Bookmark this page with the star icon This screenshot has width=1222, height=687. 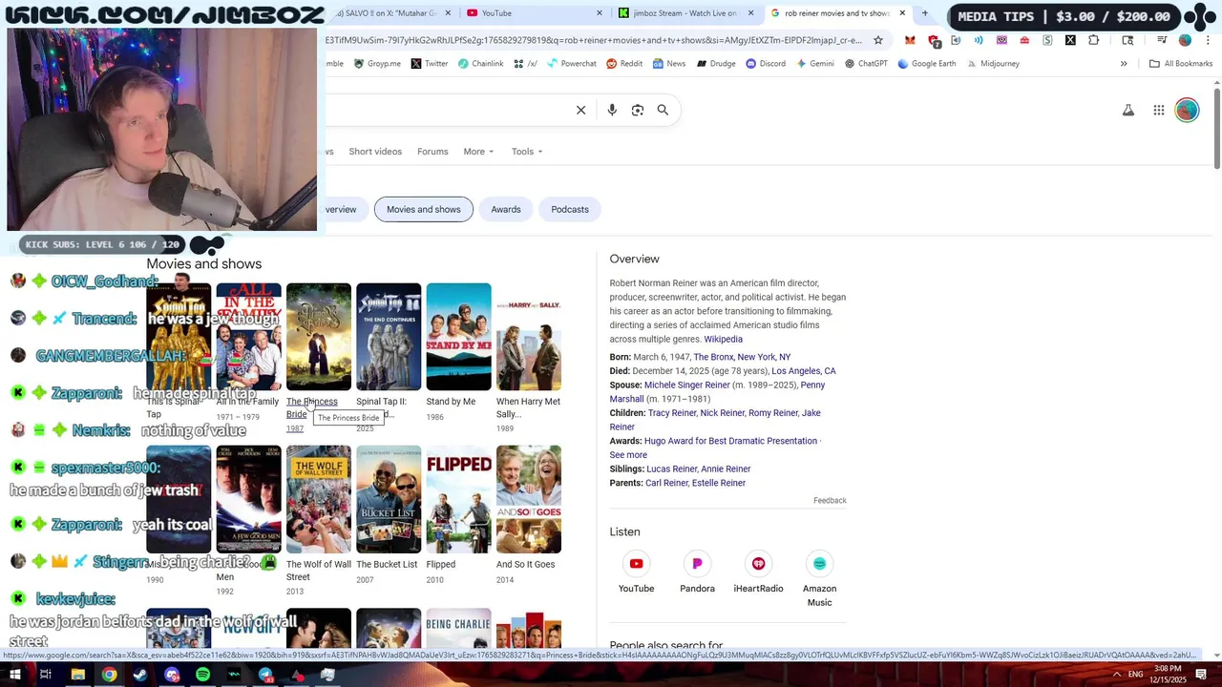[x=878, y=40]
